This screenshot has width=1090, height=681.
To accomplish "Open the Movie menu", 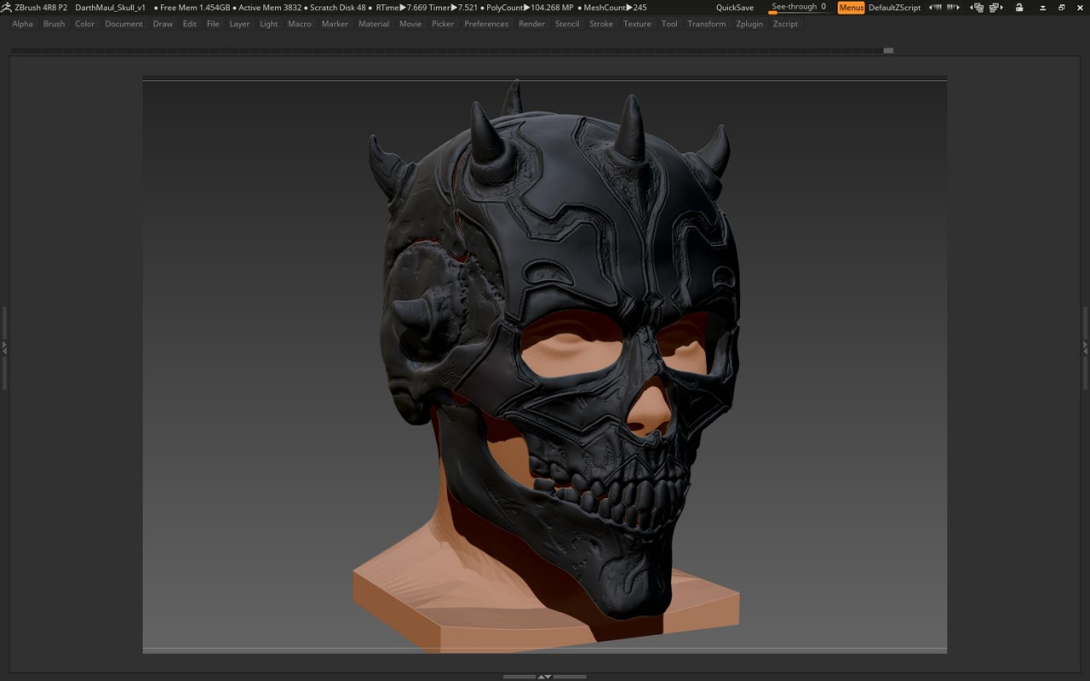I will (x=410, y=24).
